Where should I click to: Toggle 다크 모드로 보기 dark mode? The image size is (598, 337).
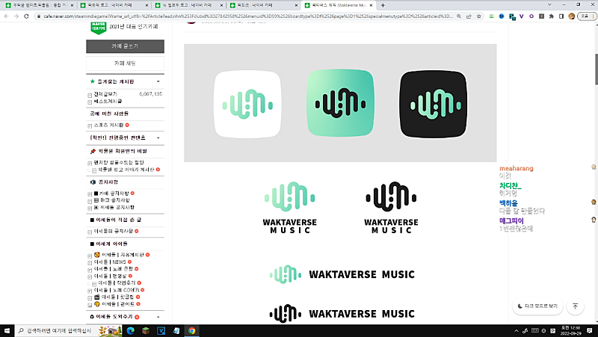tap(537, 306)
